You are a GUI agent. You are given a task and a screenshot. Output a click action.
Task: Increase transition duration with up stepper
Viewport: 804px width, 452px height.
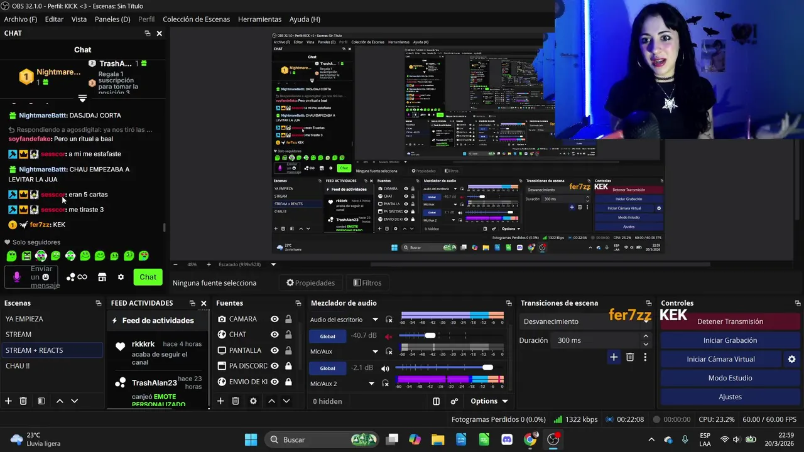pyautogui.click(x=646, y=336)
